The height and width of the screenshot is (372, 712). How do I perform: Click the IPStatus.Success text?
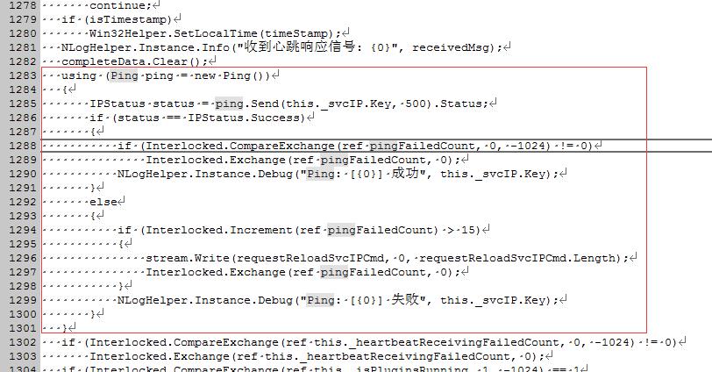coord(244,118)
